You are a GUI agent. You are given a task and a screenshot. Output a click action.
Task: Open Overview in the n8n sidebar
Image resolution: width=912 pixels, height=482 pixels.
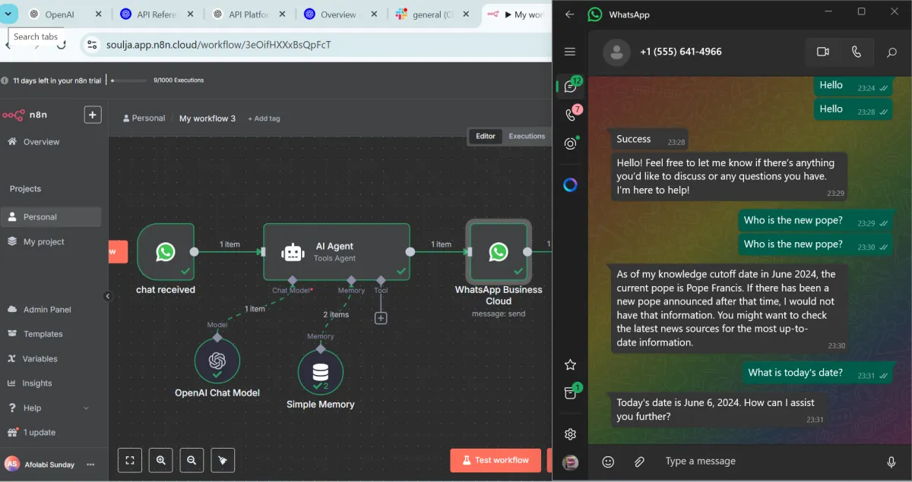[50, 142]
